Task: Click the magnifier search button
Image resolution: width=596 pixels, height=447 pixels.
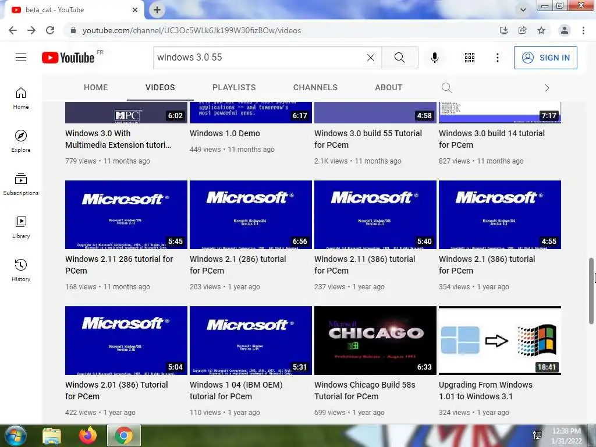Action: click(399, 58)
